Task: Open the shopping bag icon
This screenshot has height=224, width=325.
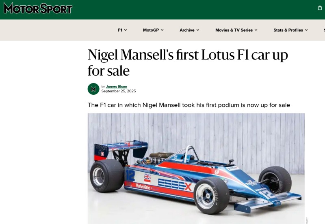Action: pos(320,8)
